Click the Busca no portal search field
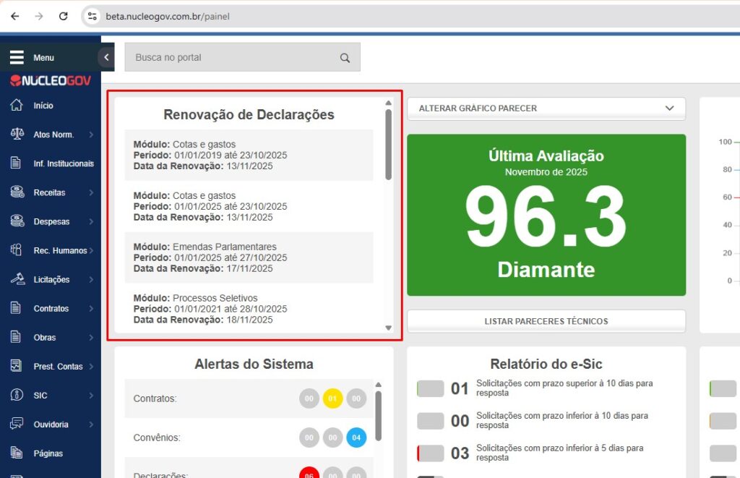Viewport: 740px width, 478px height. 231,58
